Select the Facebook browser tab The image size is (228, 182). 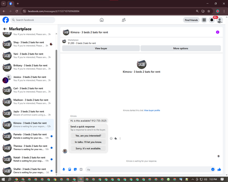[x=11, y=4]
